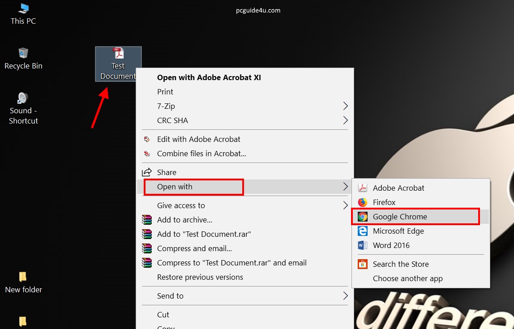
Task: Click the Word 2016 icon
Action: [x=363, y=245]
